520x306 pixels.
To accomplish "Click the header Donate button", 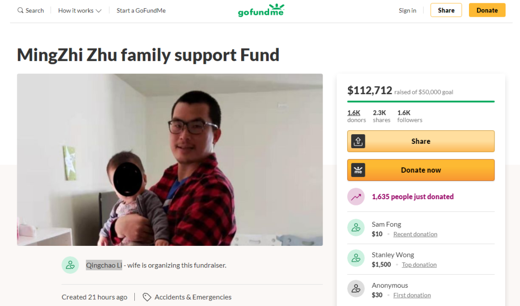I will point(487,10).
